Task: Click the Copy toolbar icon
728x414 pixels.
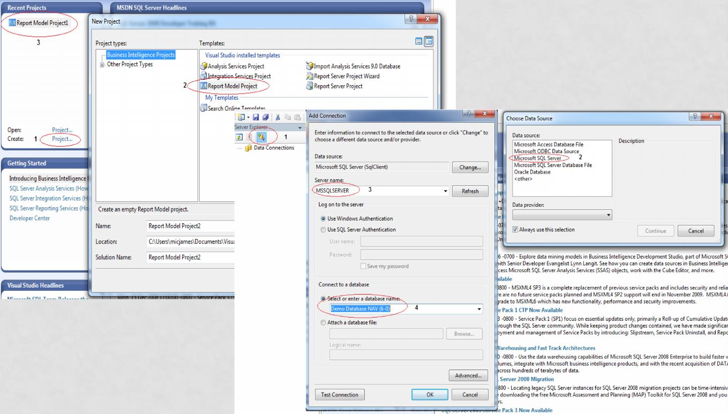Action: click(288, 117)
